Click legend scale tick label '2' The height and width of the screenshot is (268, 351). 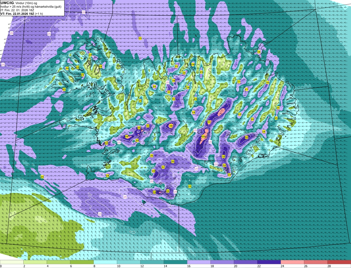(24, 266)
